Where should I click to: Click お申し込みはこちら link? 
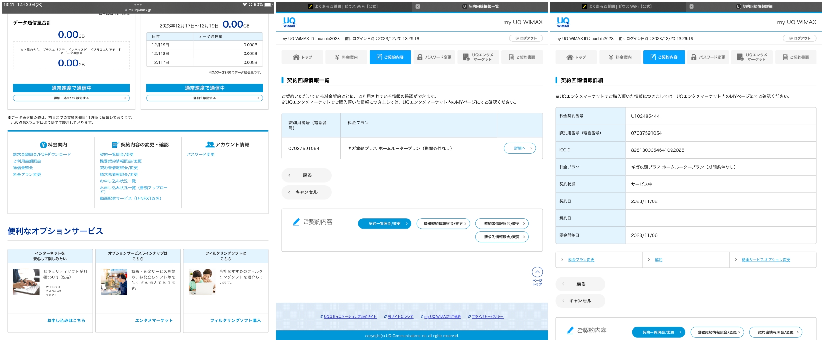pos(66,321)
